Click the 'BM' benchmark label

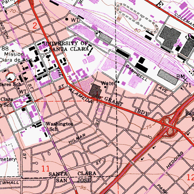tap(181, 77)
